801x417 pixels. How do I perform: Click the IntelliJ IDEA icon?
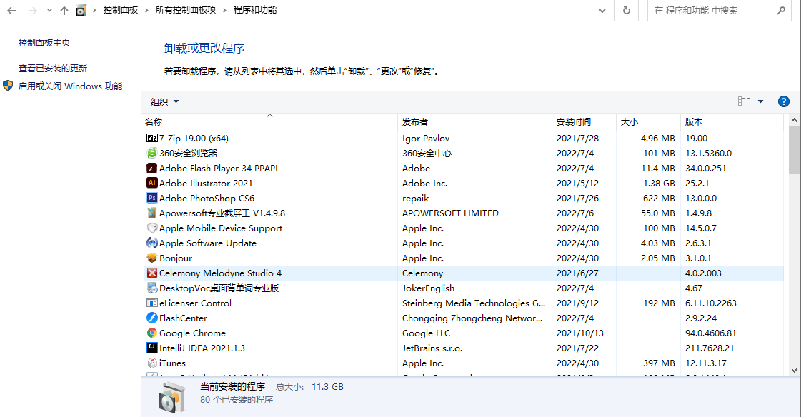click(151, 348)
